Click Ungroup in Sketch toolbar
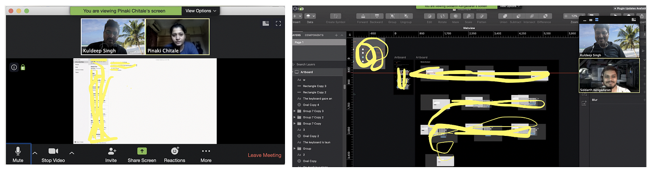The image size is (653, 175). [406, 16]
